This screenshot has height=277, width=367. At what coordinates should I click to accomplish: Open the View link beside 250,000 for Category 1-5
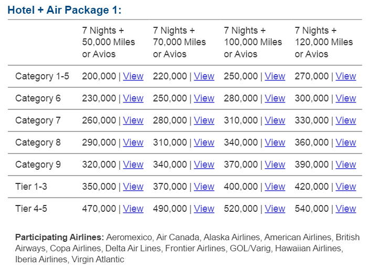pyautogui.click(x=275, y=76)
